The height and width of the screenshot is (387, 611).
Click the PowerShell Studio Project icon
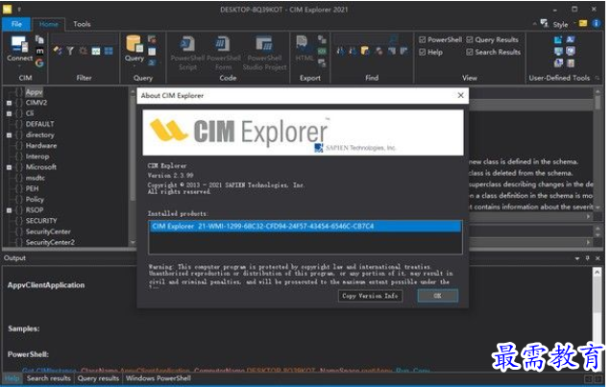click(x=264, y=44)
